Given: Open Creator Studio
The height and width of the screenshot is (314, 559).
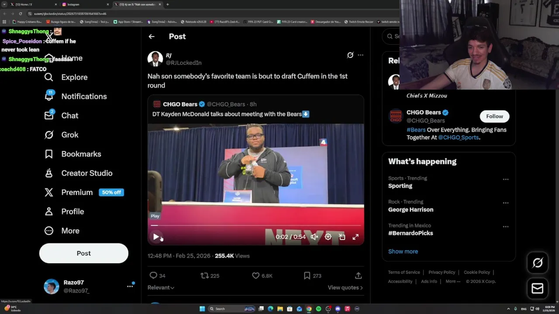Looking at the screenshot, I should coord(79,173).
